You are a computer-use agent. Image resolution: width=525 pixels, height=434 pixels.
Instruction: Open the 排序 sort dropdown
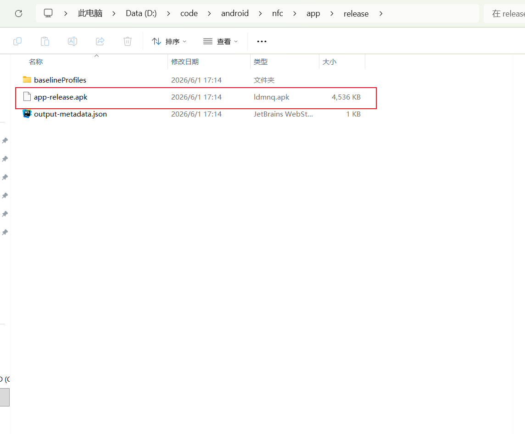169,41
